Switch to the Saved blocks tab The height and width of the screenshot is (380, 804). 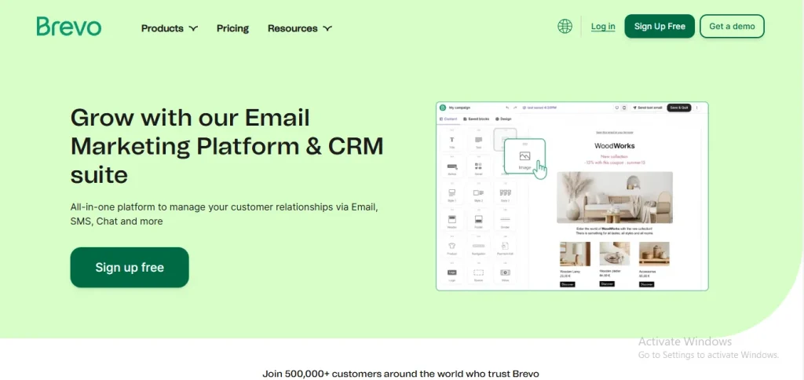[x=476, y=119]
